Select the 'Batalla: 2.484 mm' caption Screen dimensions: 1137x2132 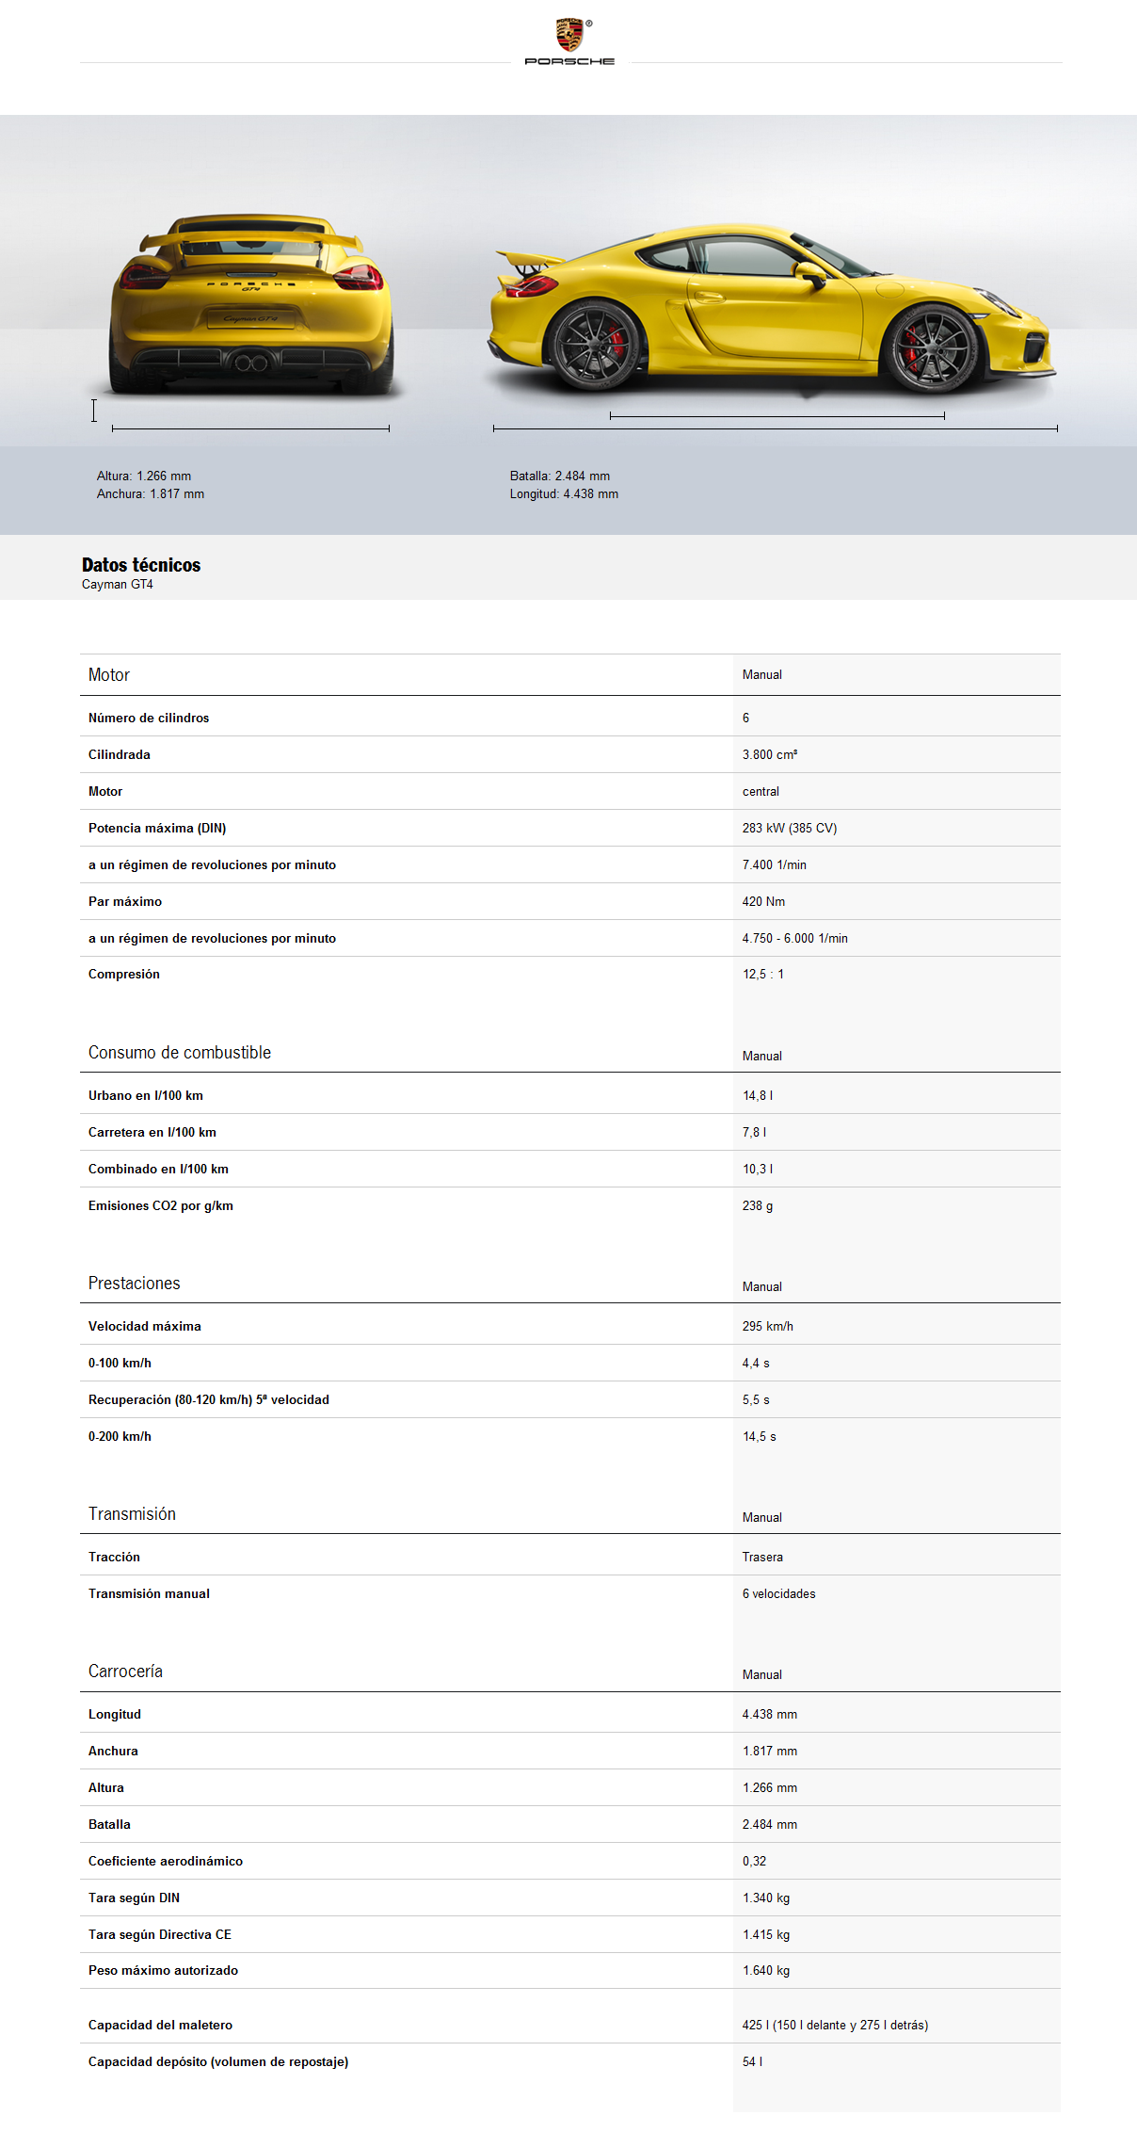coord(560,476)
